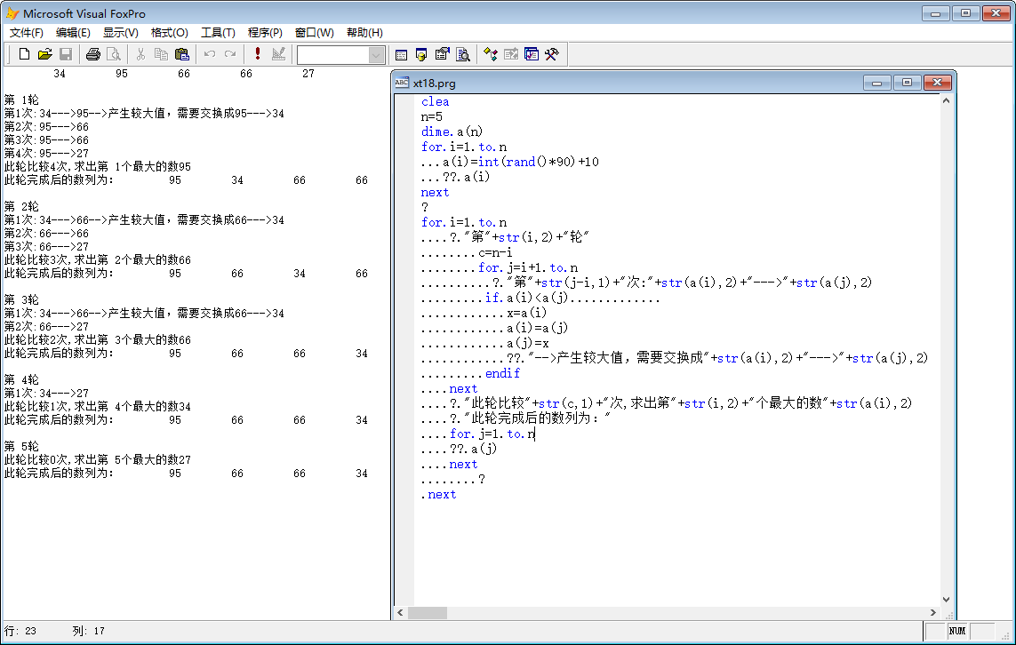The height and width of the screenshot is (645, 1016).
Task: Click the editor vertical scrollbar down arrow
Action: (x=946, y=600)
